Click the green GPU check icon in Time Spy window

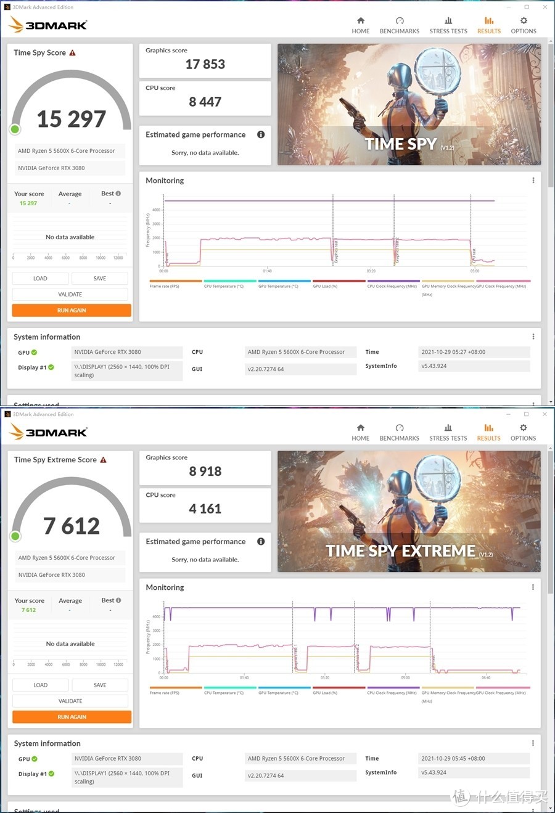pos(34,353)
